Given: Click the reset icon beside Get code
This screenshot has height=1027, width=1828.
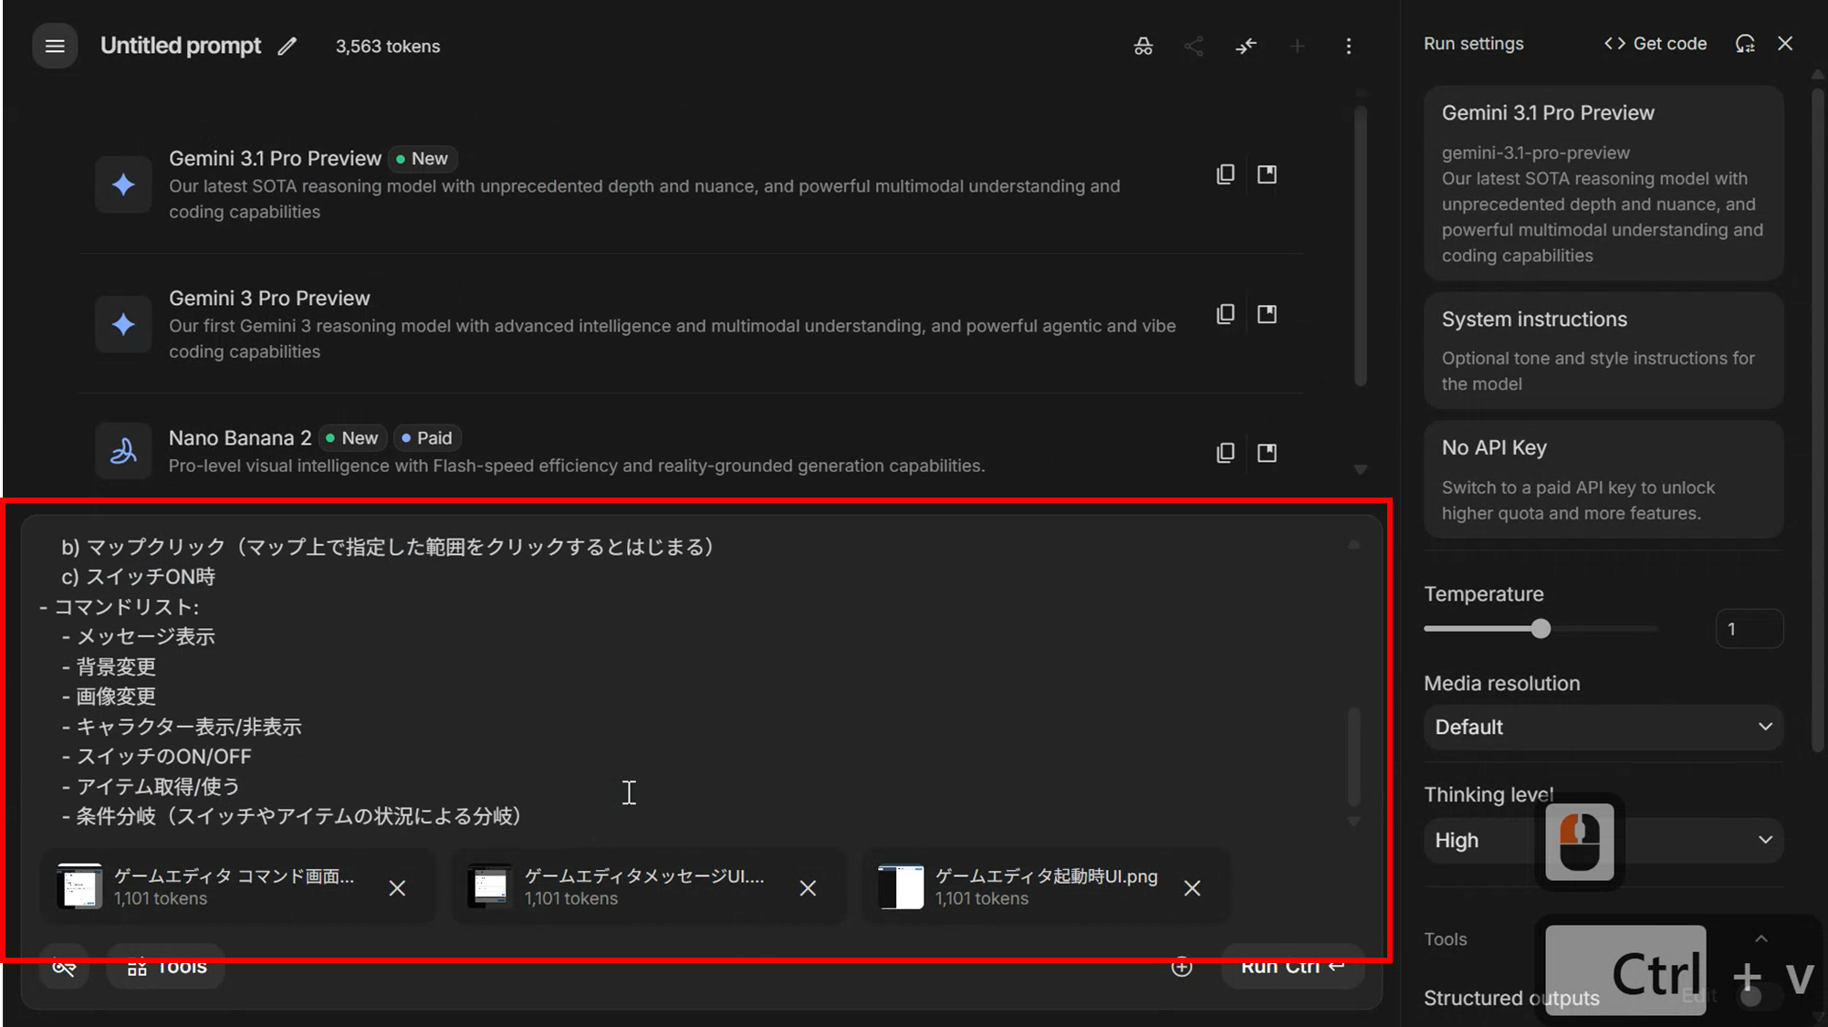Looking at the screenshot, I should [1745, 44].
